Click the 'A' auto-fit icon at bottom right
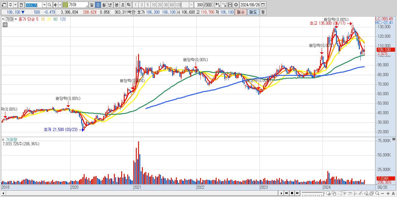The image size is (397, 197). pos(393,193)
